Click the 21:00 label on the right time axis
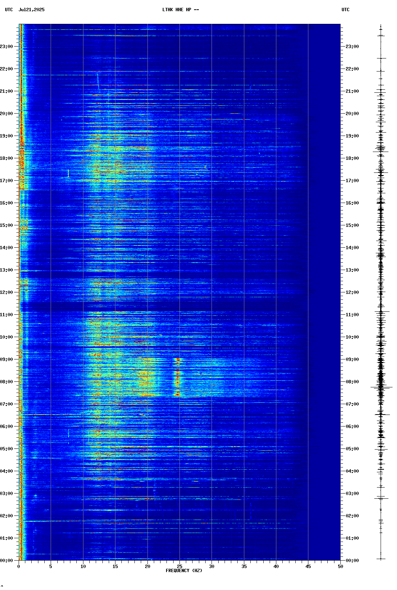This screenshot has width=397, height=590. [x=352, y=91]
